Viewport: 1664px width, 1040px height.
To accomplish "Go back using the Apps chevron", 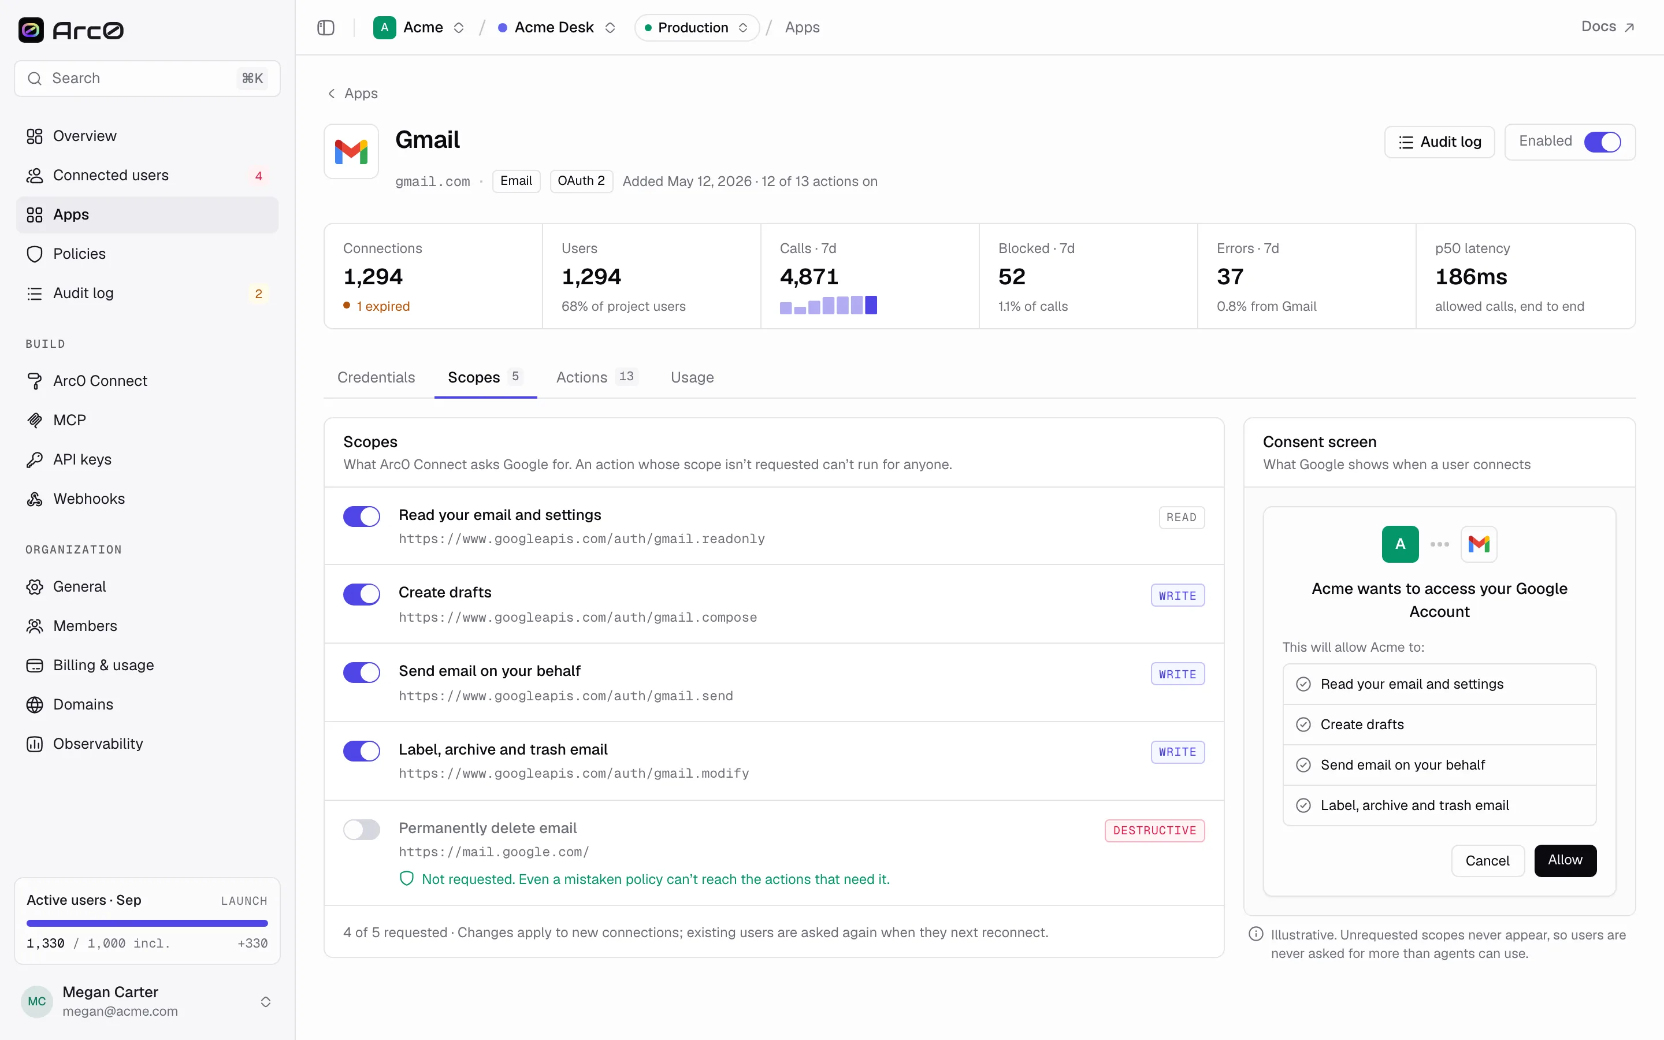I will click(x=332, y=94).
